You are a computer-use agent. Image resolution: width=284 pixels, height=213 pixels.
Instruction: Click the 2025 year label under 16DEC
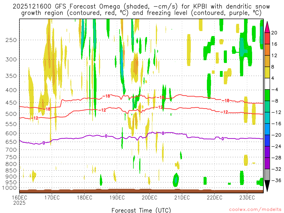pos(19,203)
